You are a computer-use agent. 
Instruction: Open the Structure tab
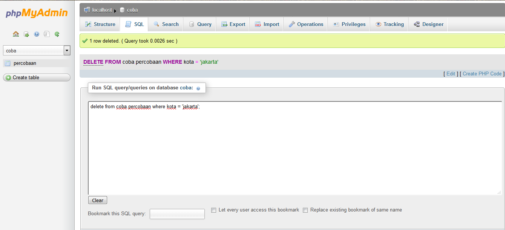point(100,24)
